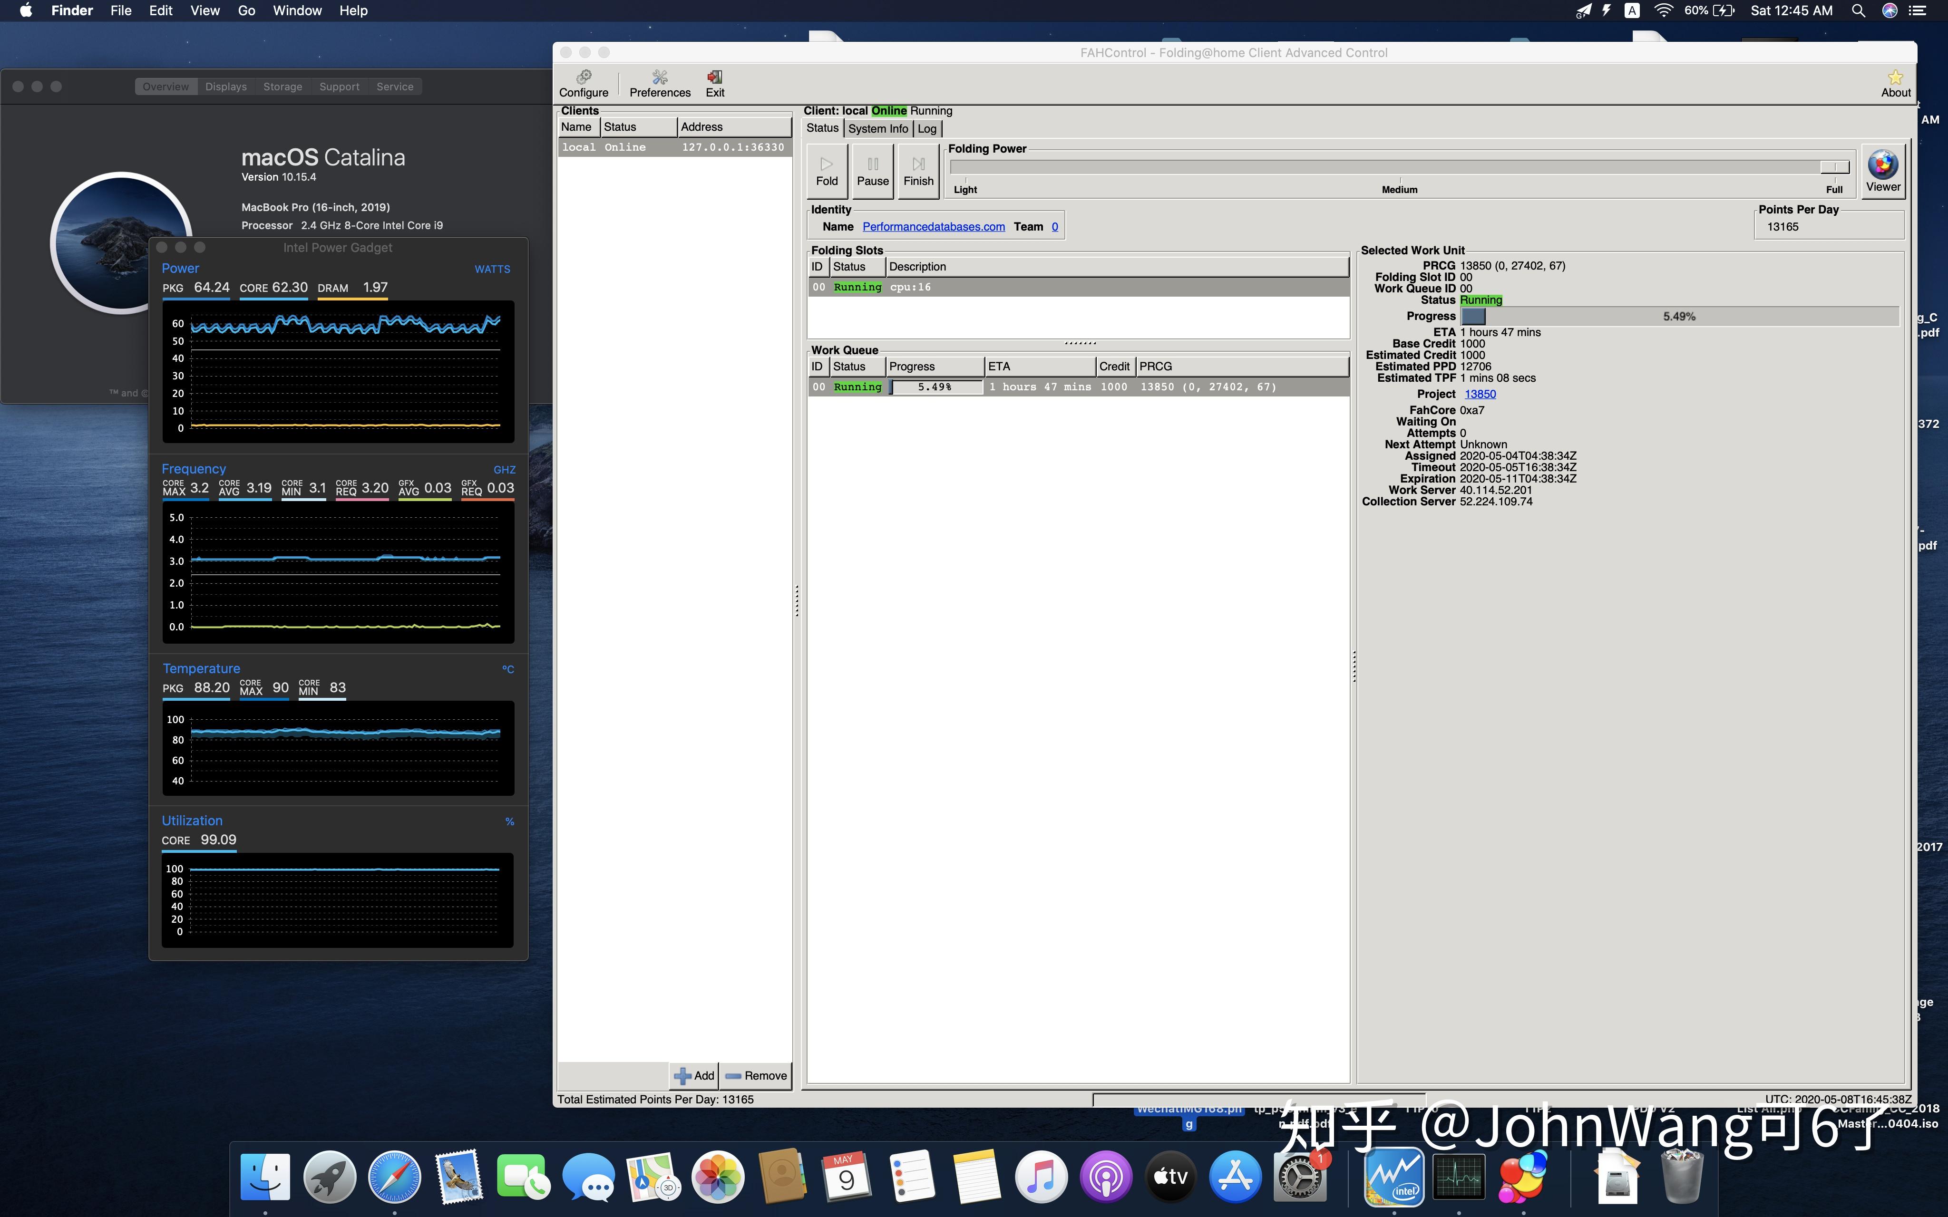Viewport: 1948px width, 1217px height.
Task: Open the Finder File menu
Action: point(121,10)
